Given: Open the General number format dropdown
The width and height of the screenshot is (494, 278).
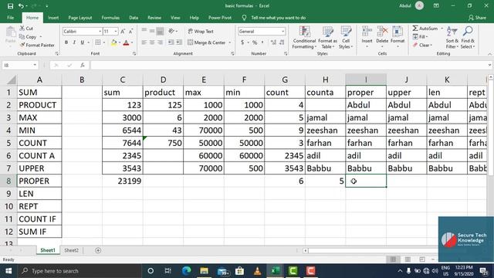Looking at the screenshot, I should [283, 31].
